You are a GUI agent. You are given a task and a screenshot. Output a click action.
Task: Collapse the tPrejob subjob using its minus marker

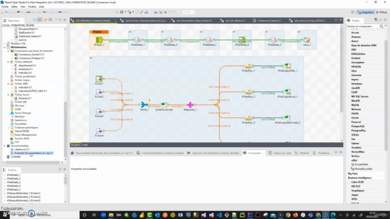(x=91, y=32)
